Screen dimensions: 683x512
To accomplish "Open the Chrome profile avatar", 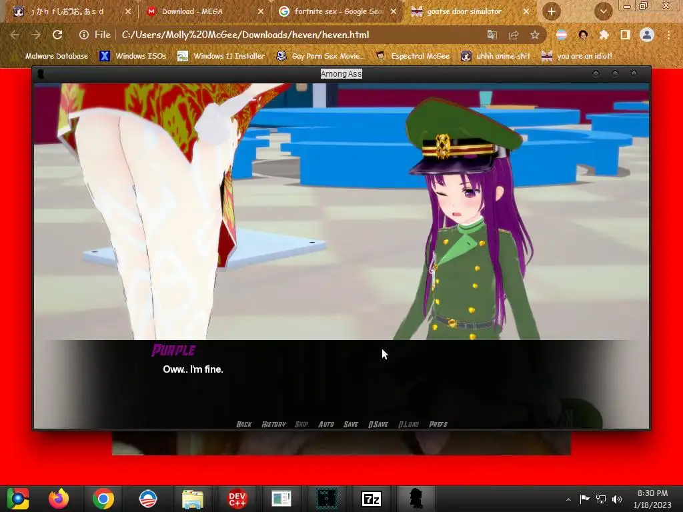I will coord(647,35).
